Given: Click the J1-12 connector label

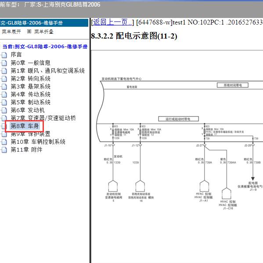Looking at the screenshot, I should 135,145.
